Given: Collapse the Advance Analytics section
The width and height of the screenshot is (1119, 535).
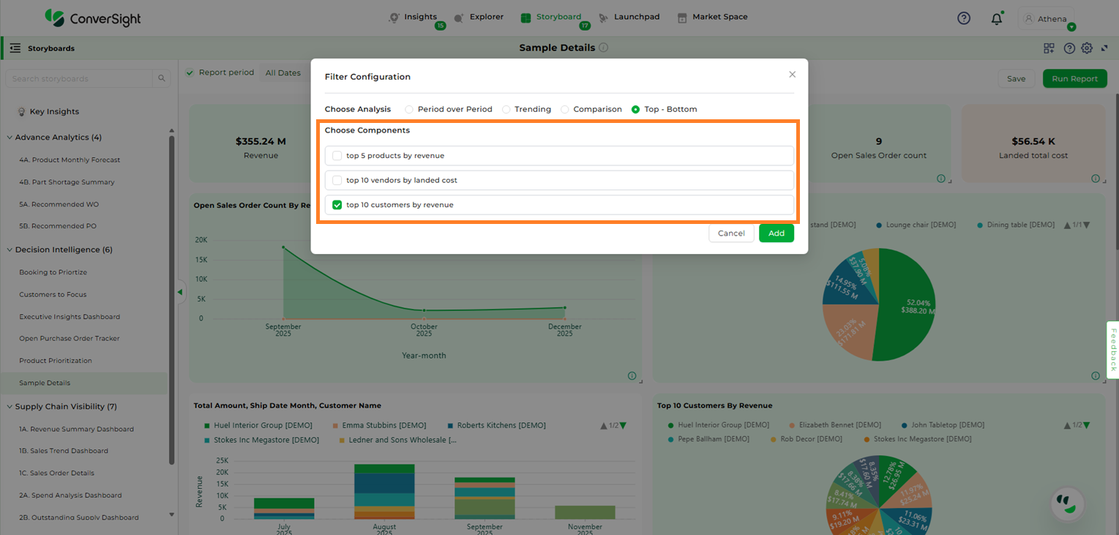Looking at the screenshot, I should pyautogui.click(x=10, y=138).
